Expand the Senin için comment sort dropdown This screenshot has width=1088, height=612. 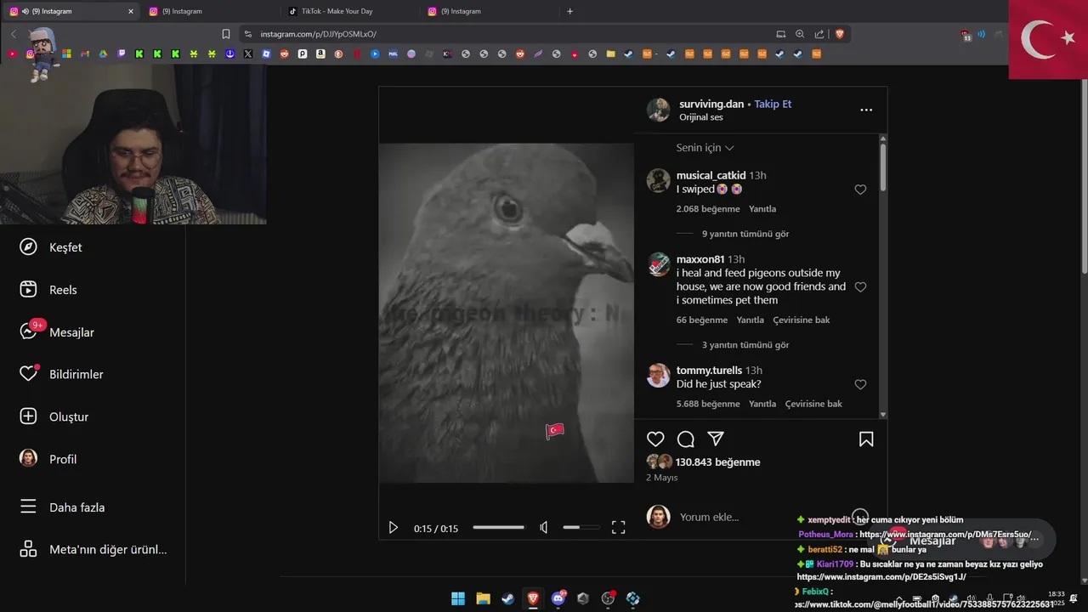click(x=705, y=148)
